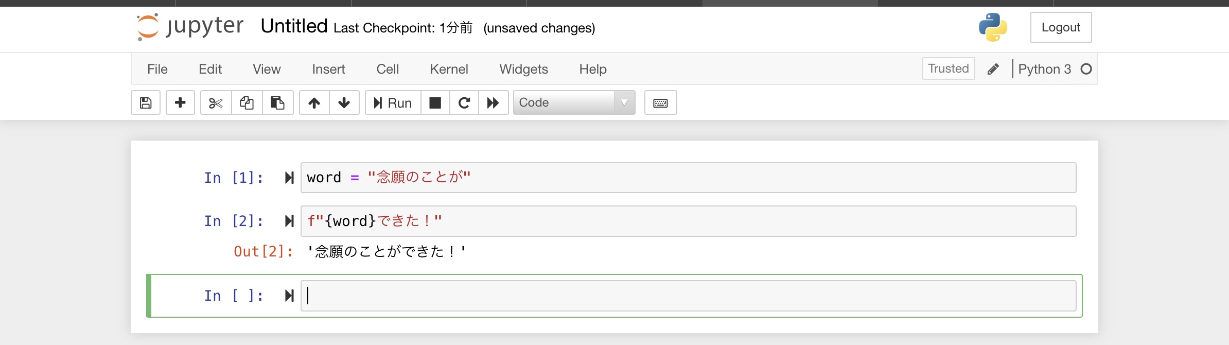This screenshot has width=1229, height=345.
Task: Restart the kernel circular arrow icon
Action: tap(464, 102)
